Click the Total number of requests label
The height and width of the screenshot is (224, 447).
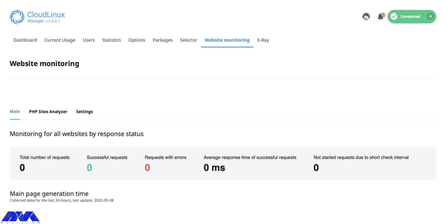click(x=45, y=157)
